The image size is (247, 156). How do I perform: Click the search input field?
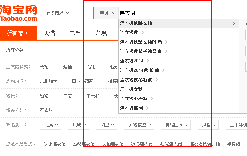(x=182, y=13)
